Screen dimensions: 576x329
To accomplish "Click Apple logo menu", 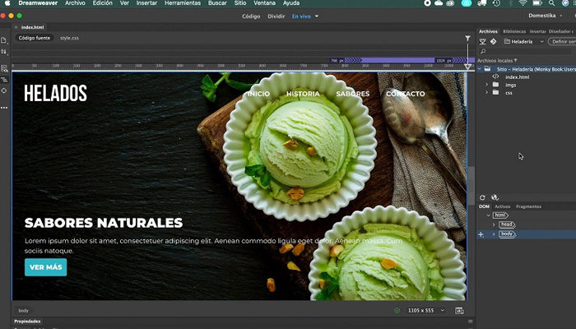I will click(7, 3).
